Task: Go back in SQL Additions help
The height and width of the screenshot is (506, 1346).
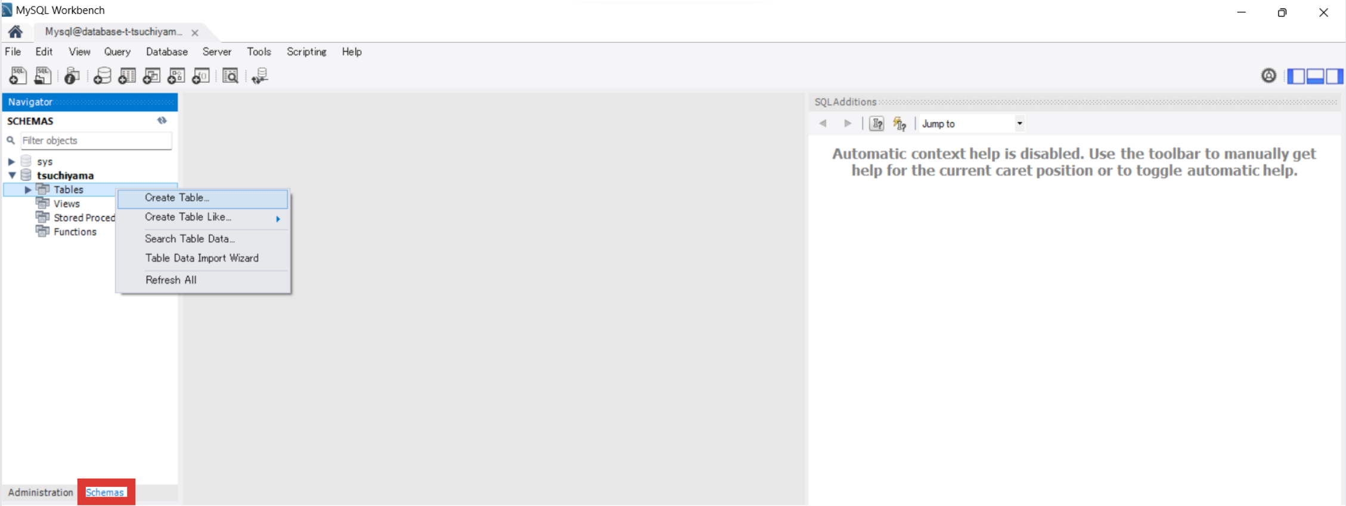Action: [x=823, y=123]
